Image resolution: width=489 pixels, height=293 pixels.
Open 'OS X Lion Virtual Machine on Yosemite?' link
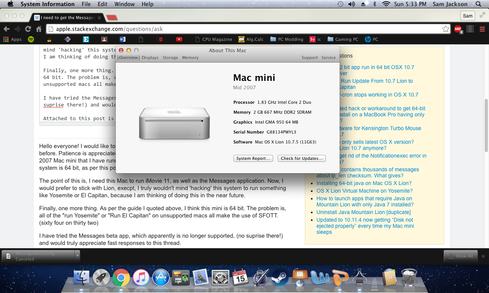364,191
